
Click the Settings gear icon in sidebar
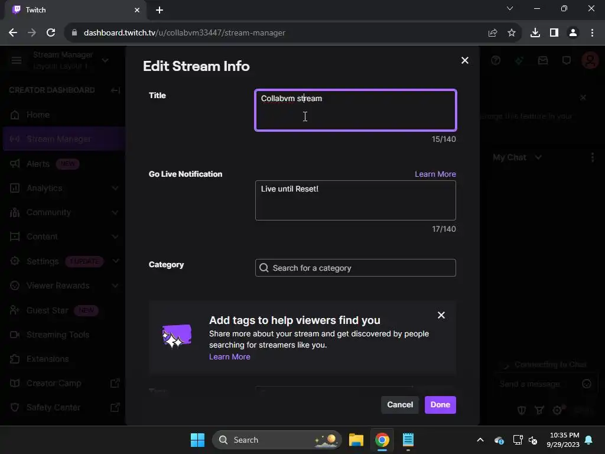[x=15, y=261]
